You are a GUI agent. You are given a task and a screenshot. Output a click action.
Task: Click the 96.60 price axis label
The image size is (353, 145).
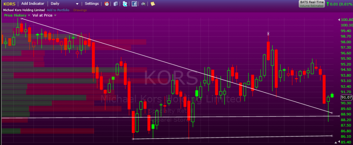346,53
